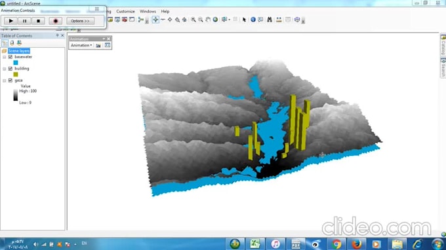Open Animation toolbar options arrow
Viewport: 446px width, 250px height.
[104, 39]
